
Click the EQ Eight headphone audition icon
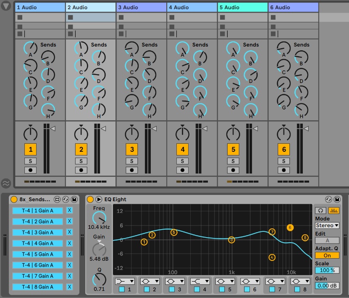coord(321,210)
